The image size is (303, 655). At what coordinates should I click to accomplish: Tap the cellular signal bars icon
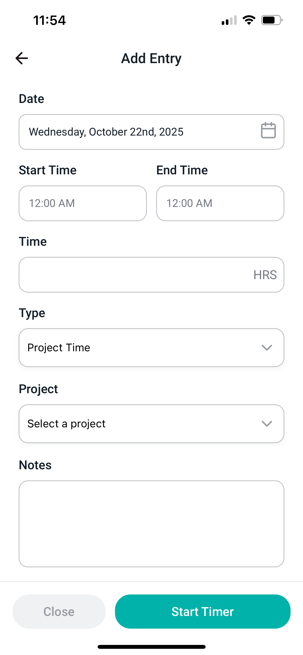coord(229,20)
